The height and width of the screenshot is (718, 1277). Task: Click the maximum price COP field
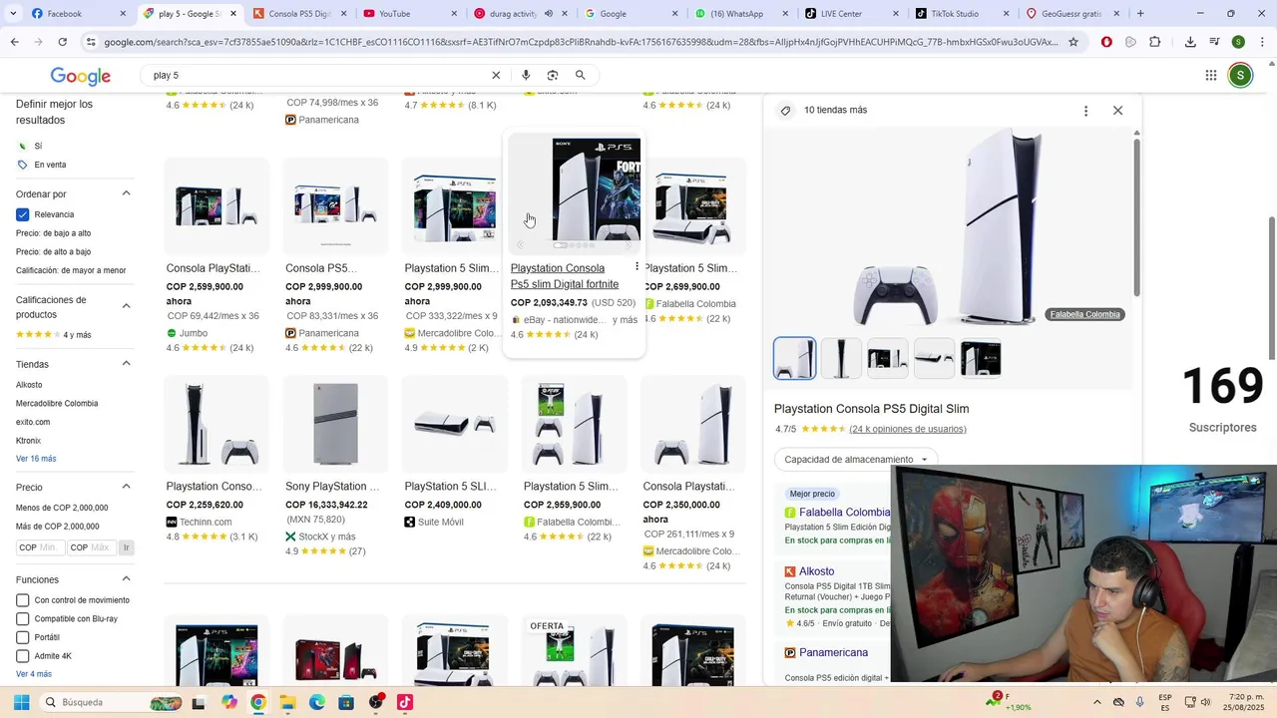91,547
